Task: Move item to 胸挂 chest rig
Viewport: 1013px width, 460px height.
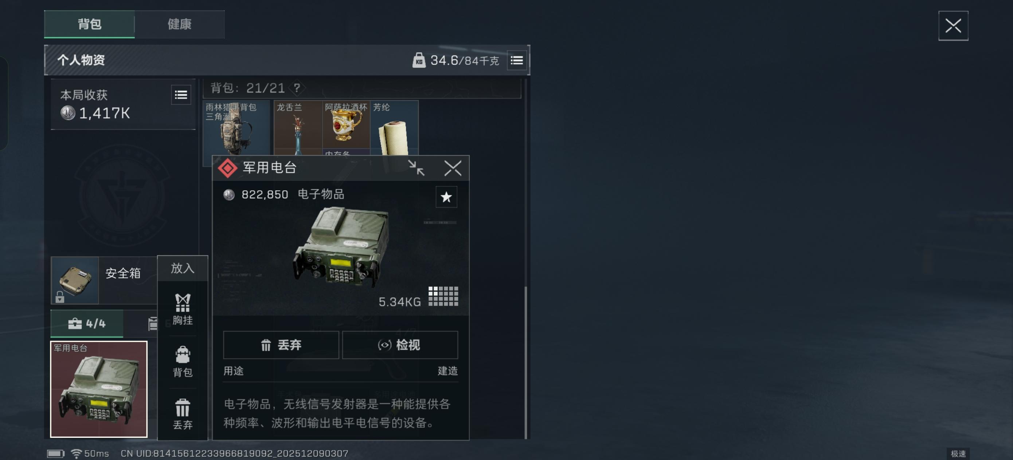Action: (x=183, y=309)
